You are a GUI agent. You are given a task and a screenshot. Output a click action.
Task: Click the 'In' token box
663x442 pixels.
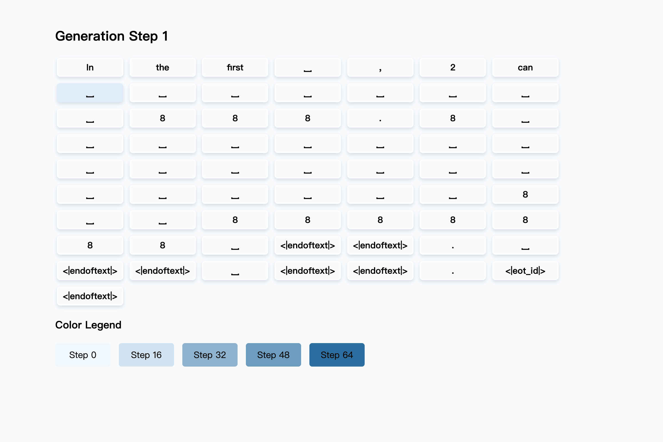coord(90,67)
